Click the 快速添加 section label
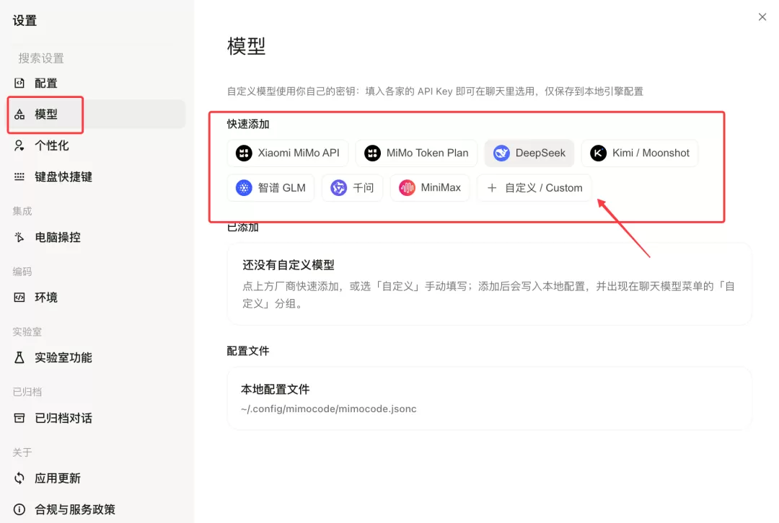This screenshot has width=779, height=523. [x=248, y=124]
